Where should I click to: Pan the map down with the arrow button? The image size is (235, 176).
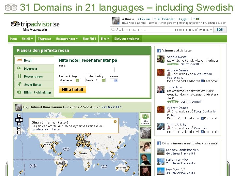[x=19, y=124]
